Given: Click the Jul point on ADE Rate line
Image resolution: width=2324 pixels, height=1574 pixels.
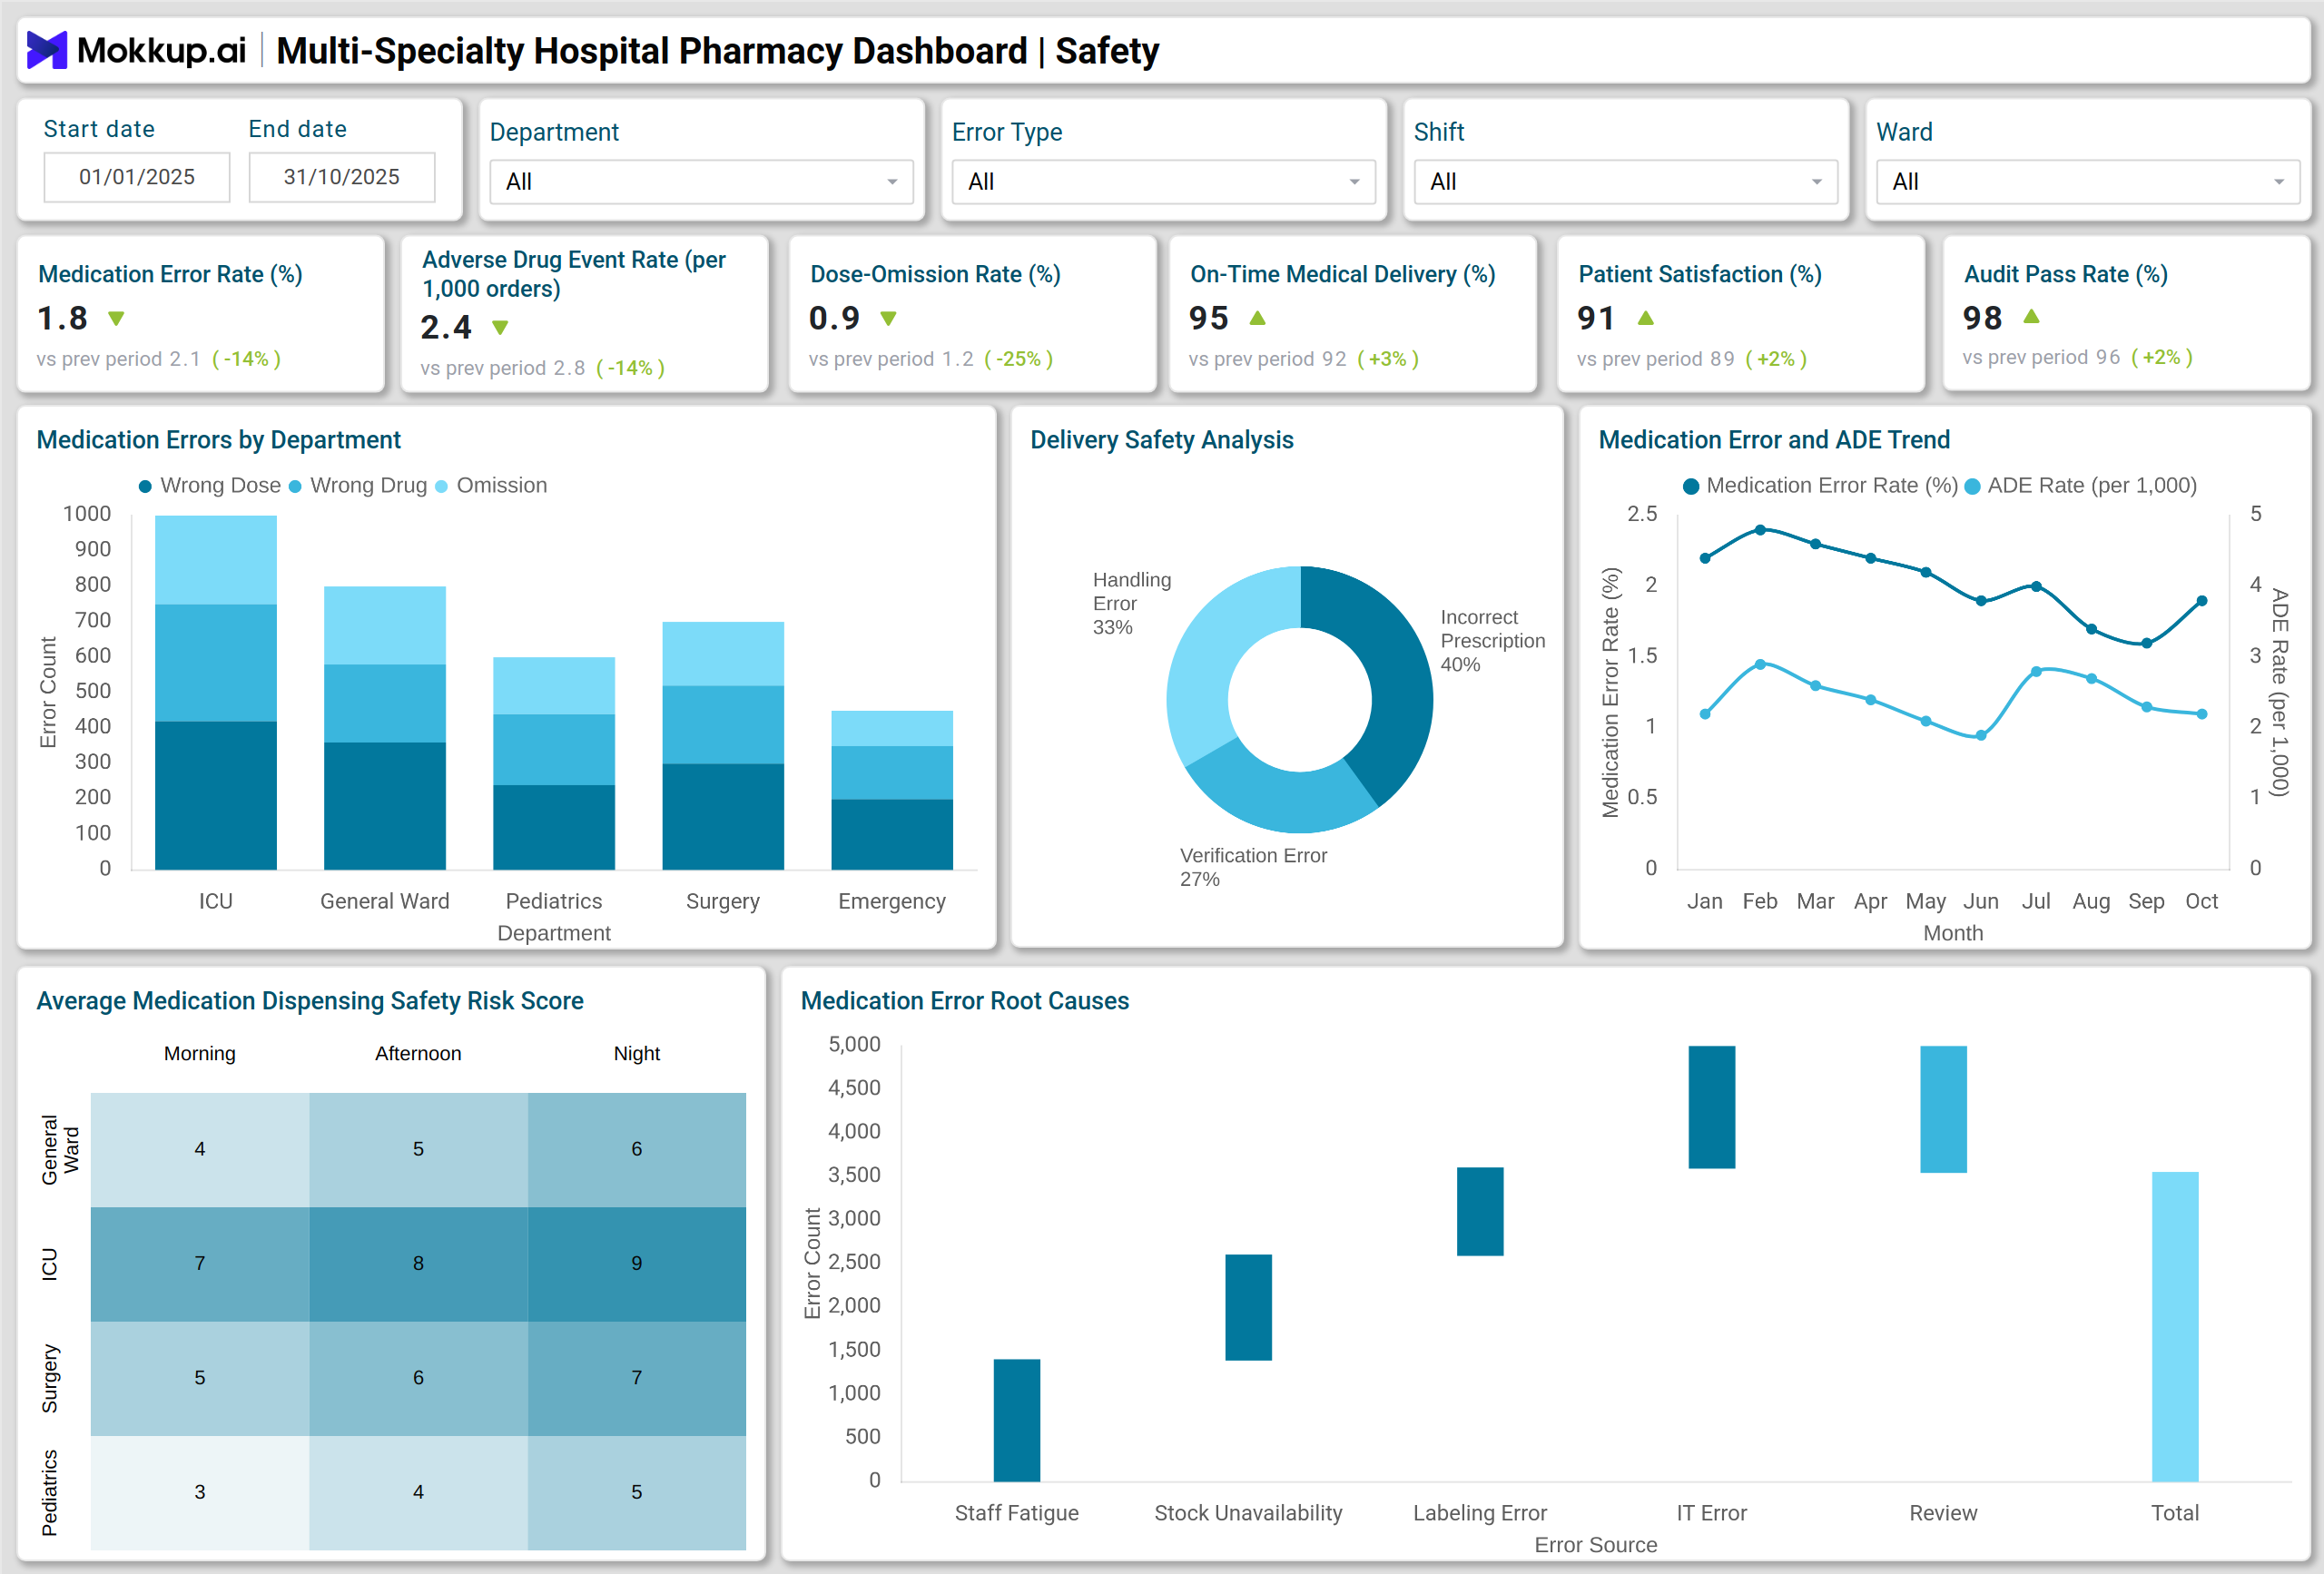Looking at the screenshot, I should (x=2036, y=672).
